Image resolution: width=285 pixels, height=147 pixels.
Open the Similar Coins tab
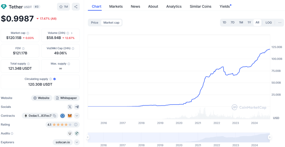pyautogui.click(x=200, y=7)
